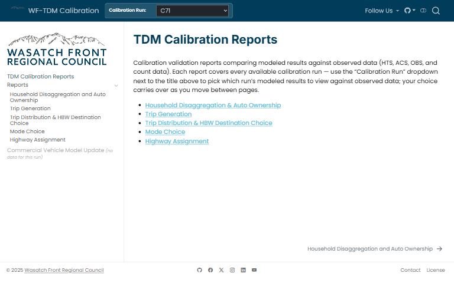The image size is (454, 283).
Task: Open Facebook icon in footer
Action: (210, 270)
